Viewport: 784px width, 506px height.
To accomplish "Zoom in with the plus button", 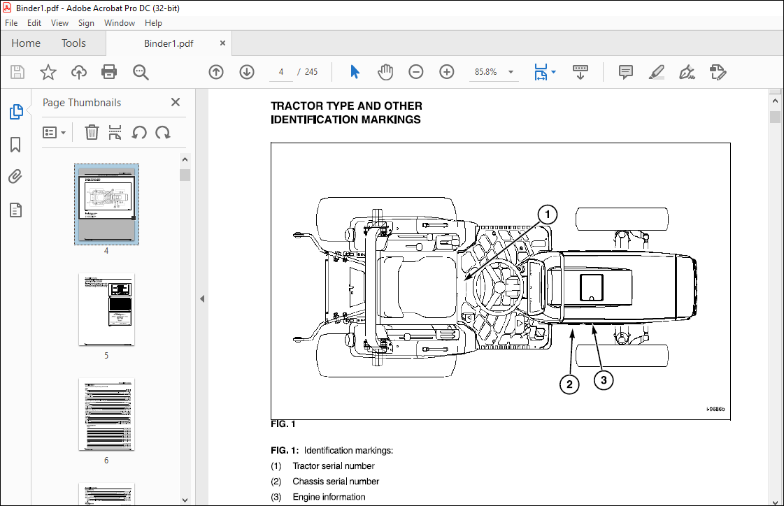I will click(446, 72).
